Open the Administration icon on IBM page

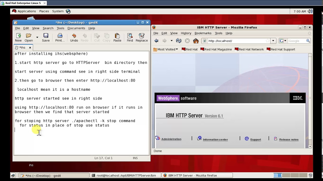pos(158,138)
